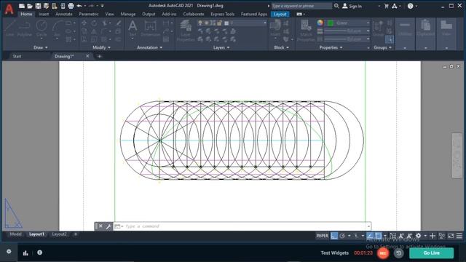Click the command line customize wrench icon
This screenshot has height=262, width=466.
point(108,226)
